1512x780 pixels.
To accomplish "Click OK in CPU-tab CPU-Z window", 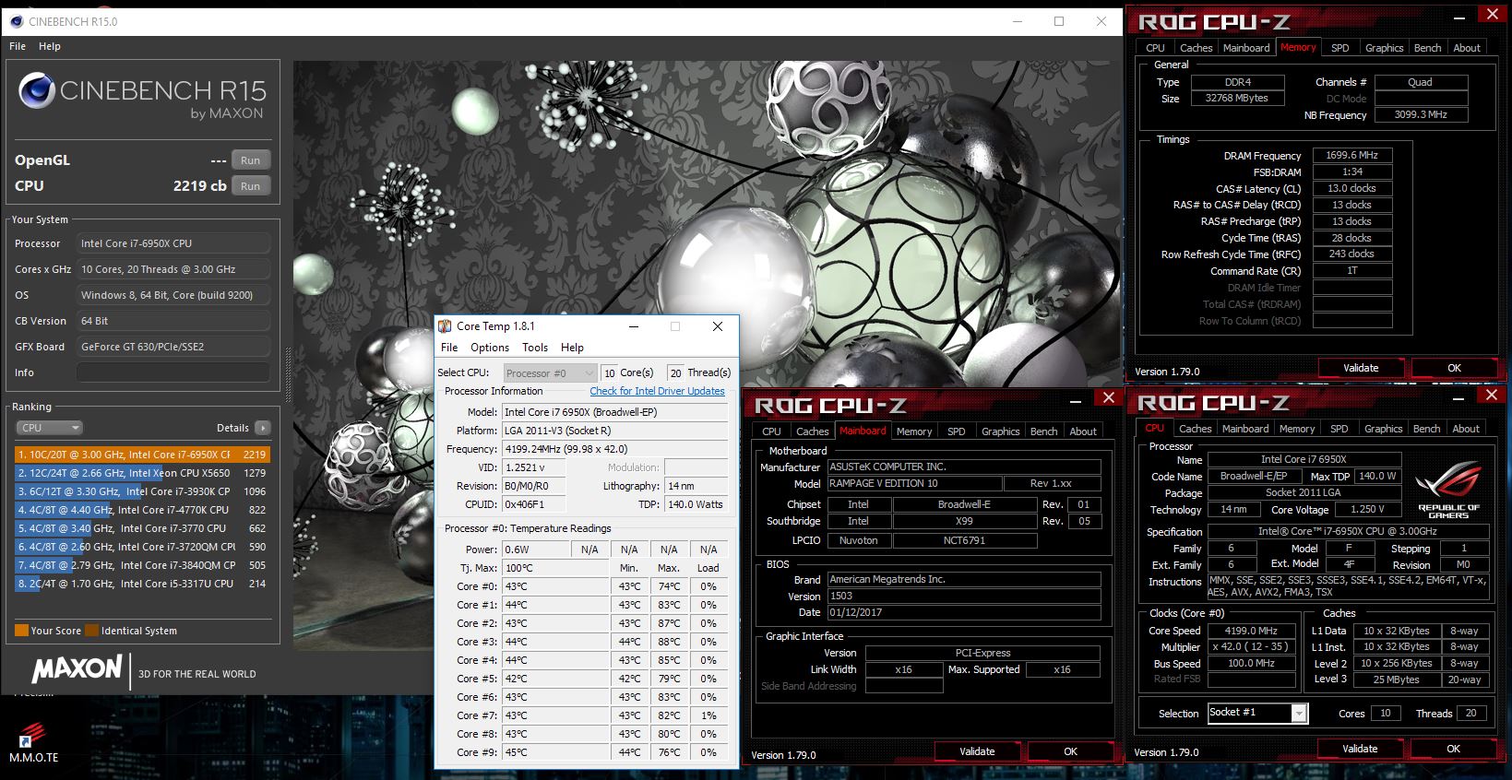I will click(1453, 749).
